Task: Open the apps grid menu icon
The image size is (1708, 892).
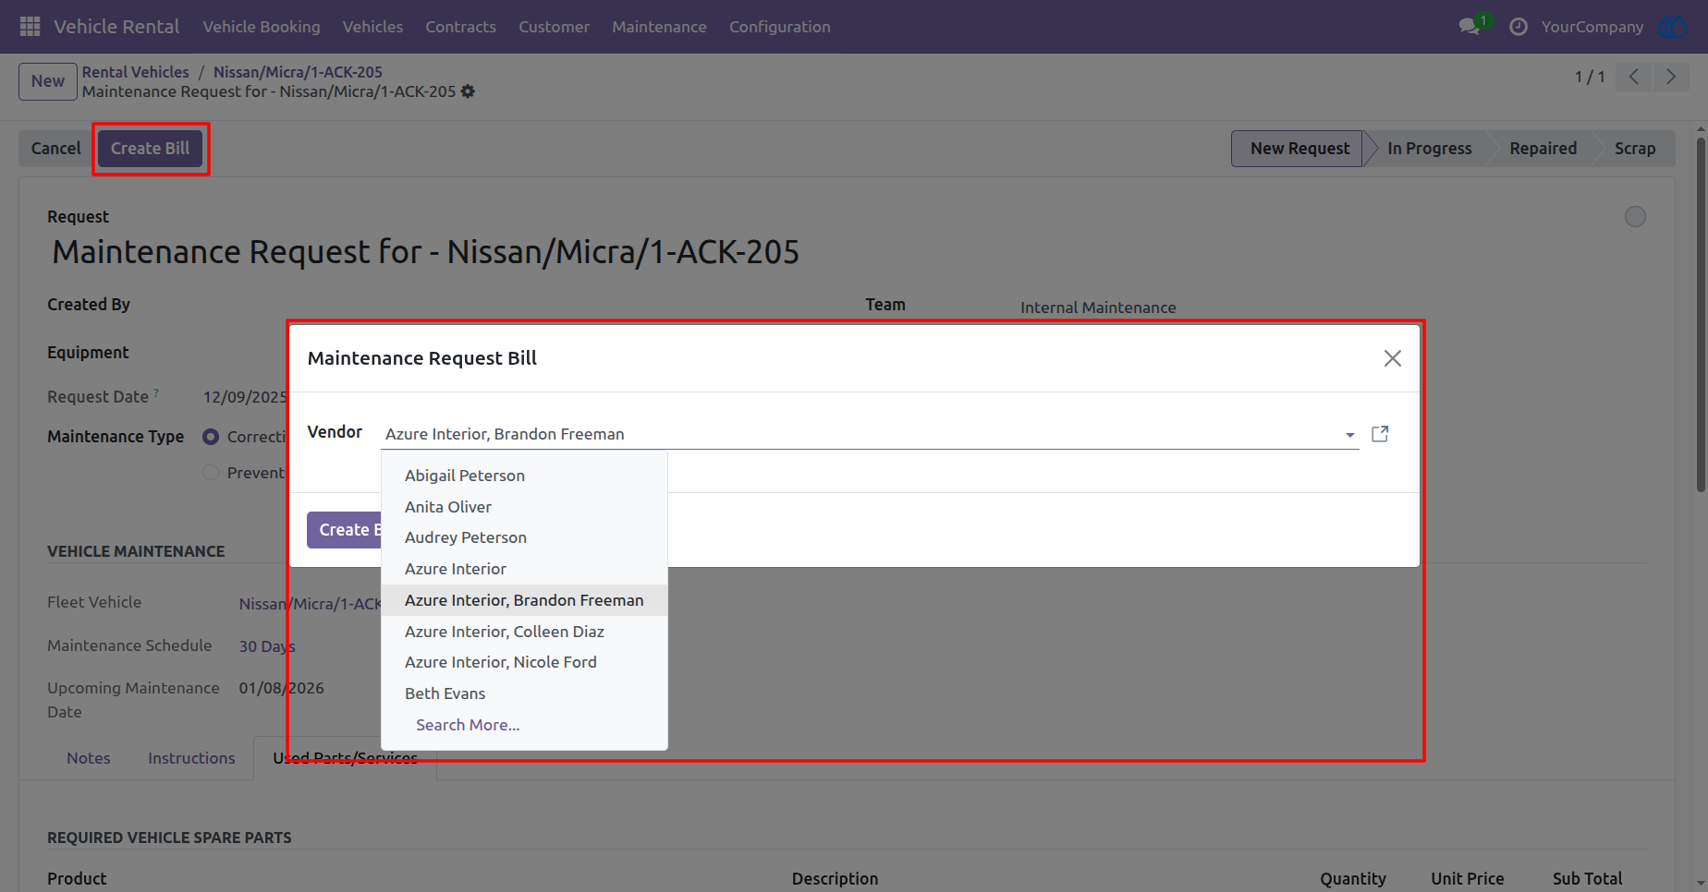Action: [30, 27]
